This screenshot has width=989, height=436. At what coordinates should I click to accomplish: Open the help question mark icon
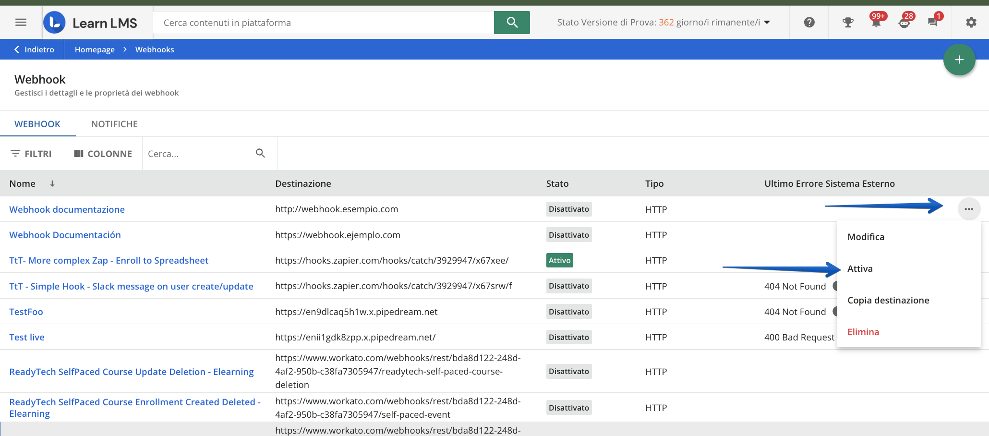[x=809, y=23]
